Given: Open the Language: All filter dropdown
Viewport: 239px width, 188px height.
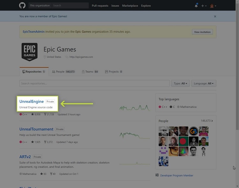Looking at the screenshot, I should [x=204, y=83].
